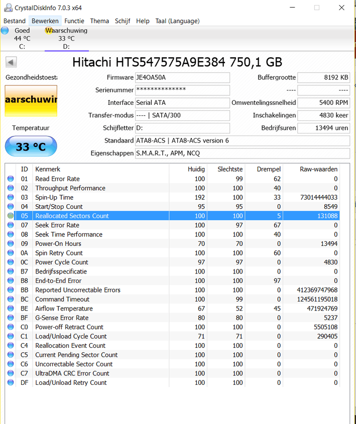The image size is (356, 424).
Task: Click the Bedrijfsuren value 13494 uren
Action: (x=323, y=128)
